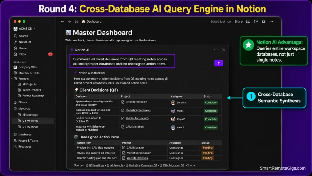Viewport: 312px width, 176px height.
Task: Click 'Provide final CRM field mapping' item
Action: [x=95, y=148]
